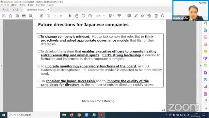The image size is (209, 118).
Task: Show hidden system tray icons
Action: [167, 115]
